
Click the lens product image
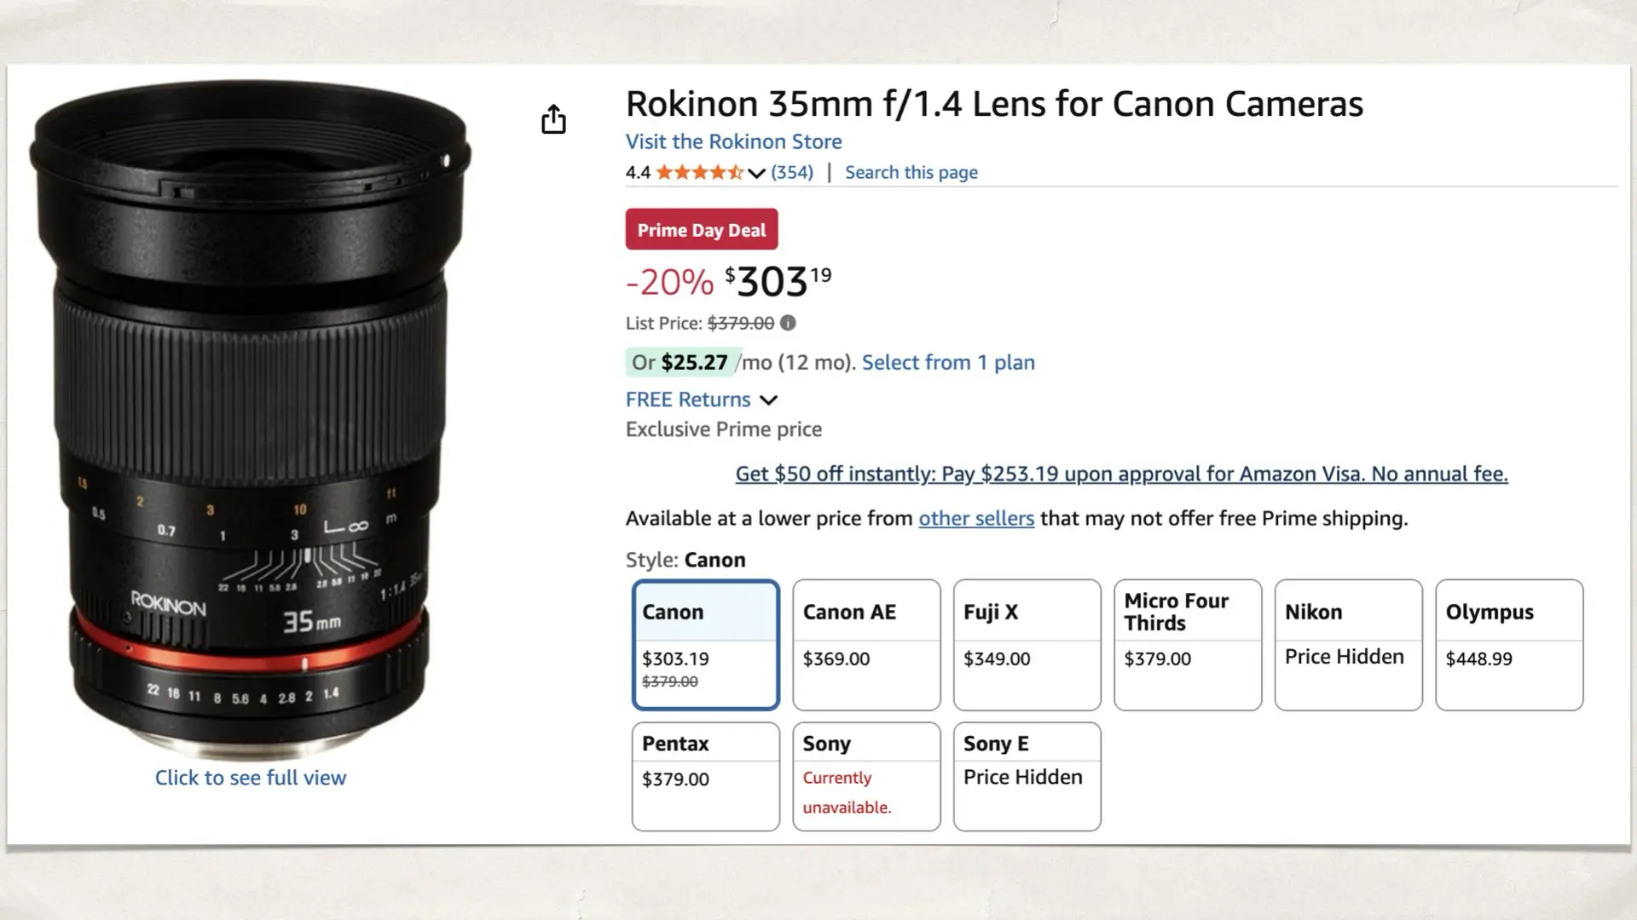(x=252, y=409)
